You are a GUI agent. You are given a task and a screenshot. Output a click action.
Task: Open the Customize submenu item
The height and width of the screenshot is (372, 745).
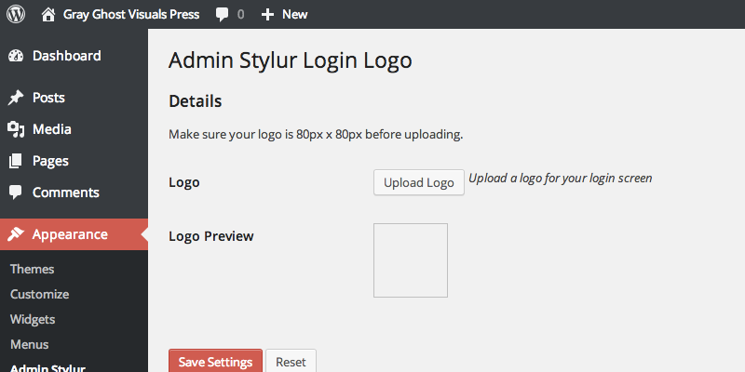tap(40, 294)
